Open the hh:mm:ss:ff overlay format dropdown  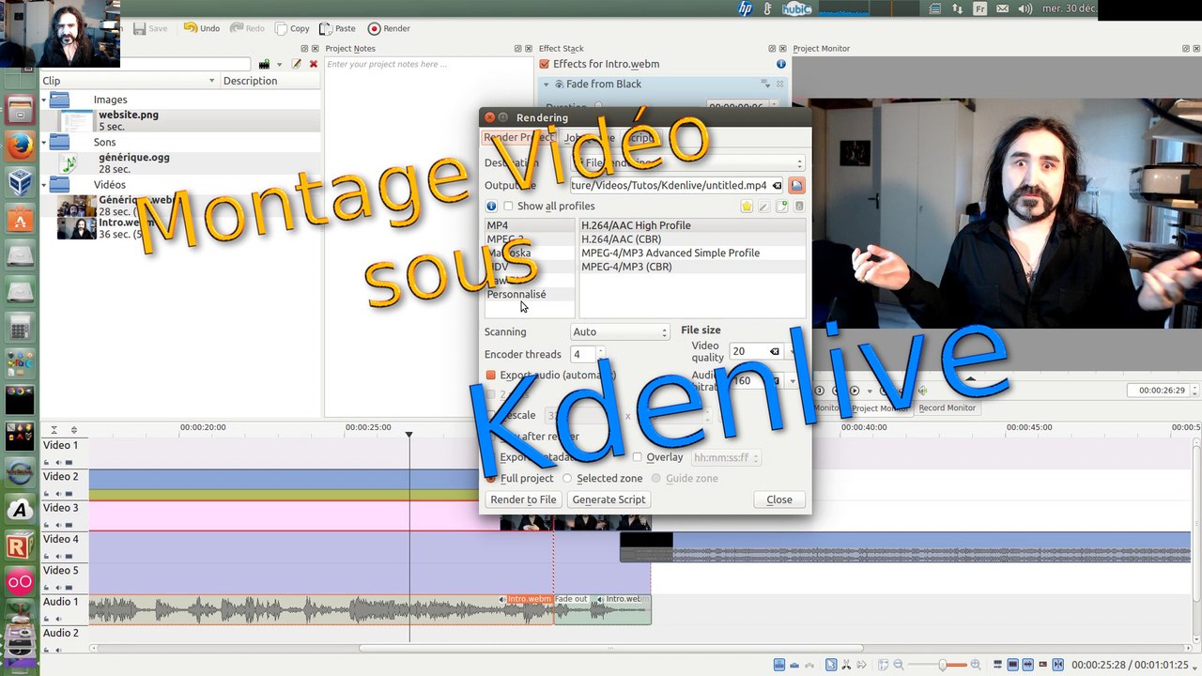(726, 457)
